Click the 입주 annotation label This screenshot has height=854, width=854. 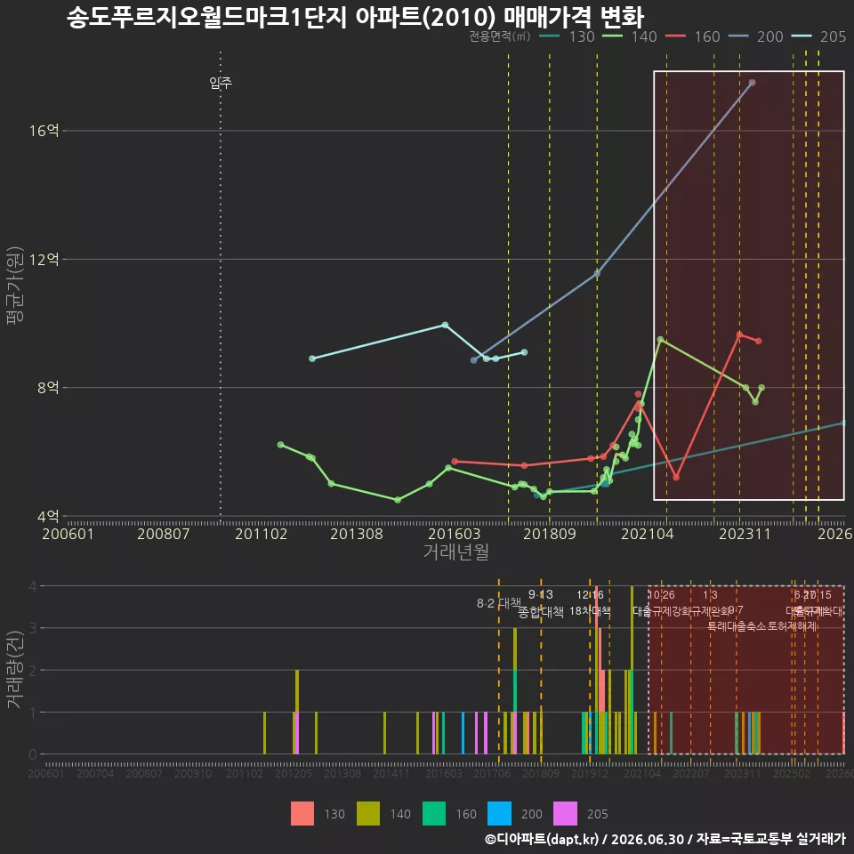221,83
